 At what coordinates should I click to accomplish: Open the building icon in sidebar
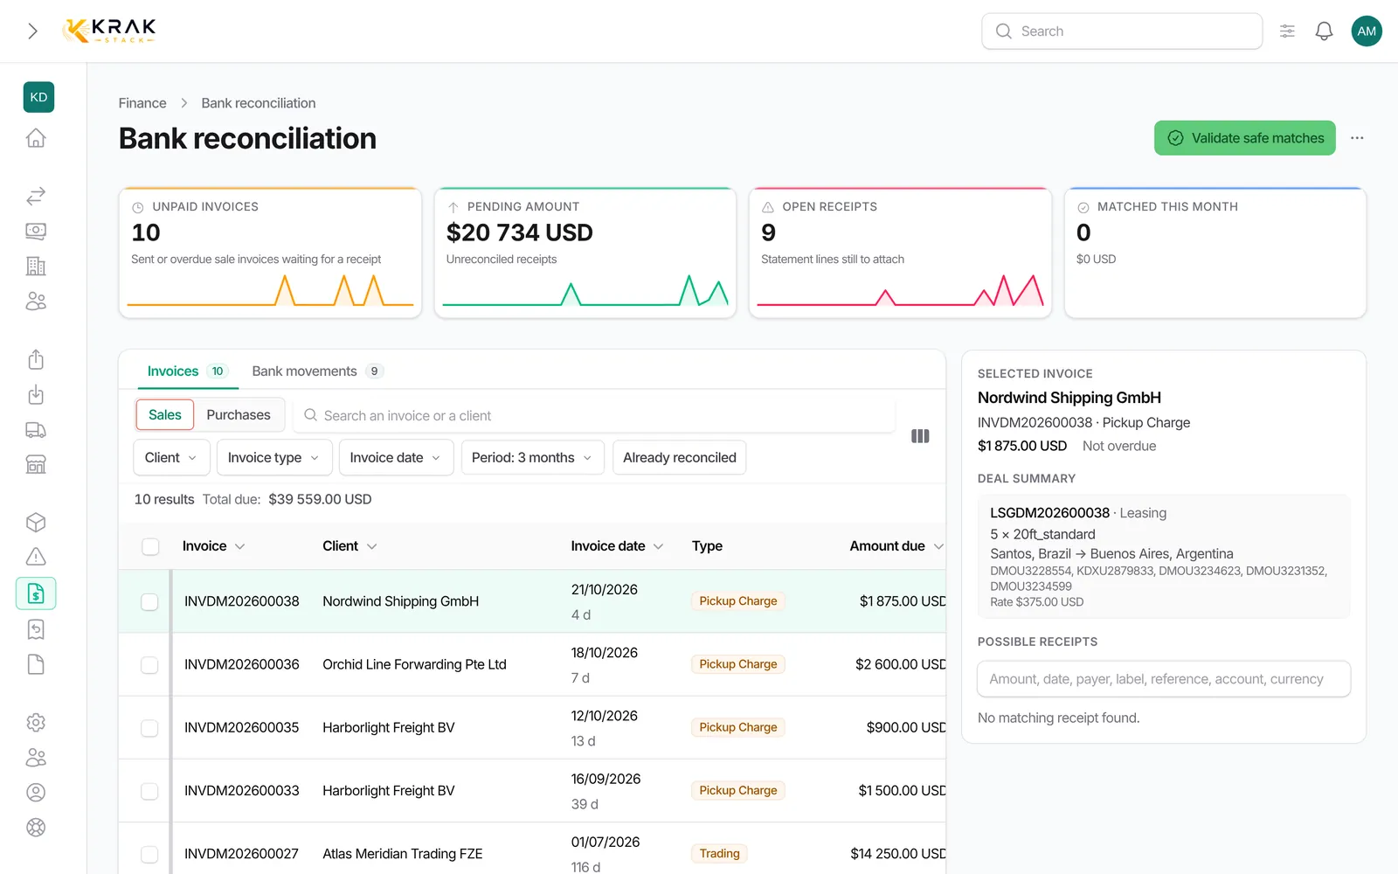[x=36, y=266]
